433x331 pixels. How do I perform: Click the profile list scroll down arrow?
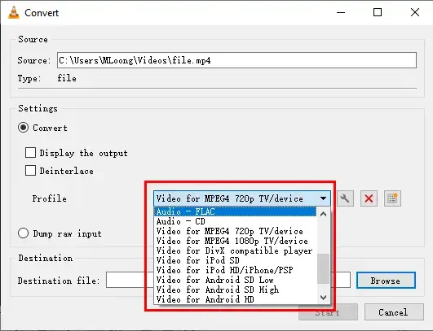click(324, 298)
